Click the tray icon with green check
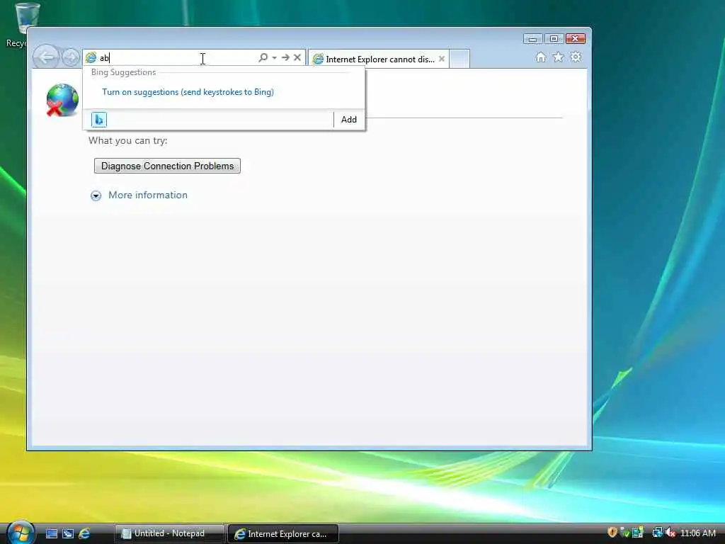 (x=624, y=533)
